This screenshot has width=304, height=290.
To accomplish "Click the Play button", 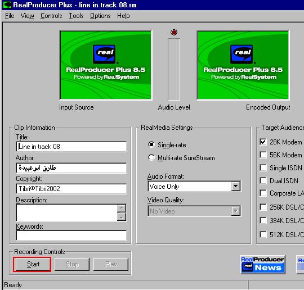I will (111, 264).
